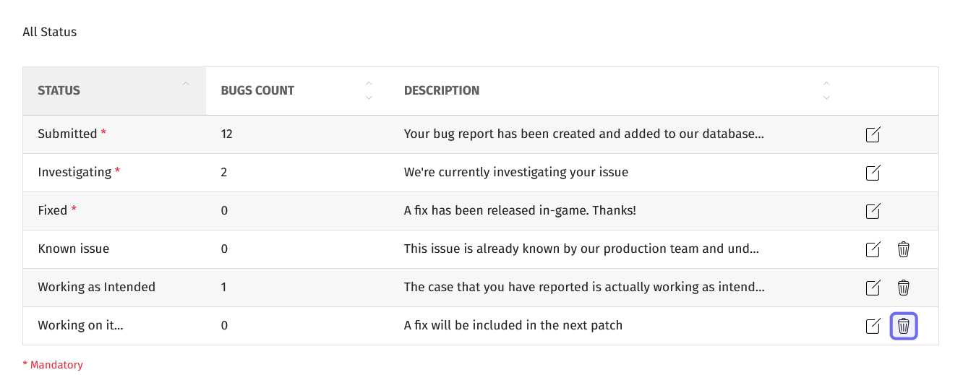963x375 pixels.
Task: Select the Submitted status name
Action: (67, 134)
